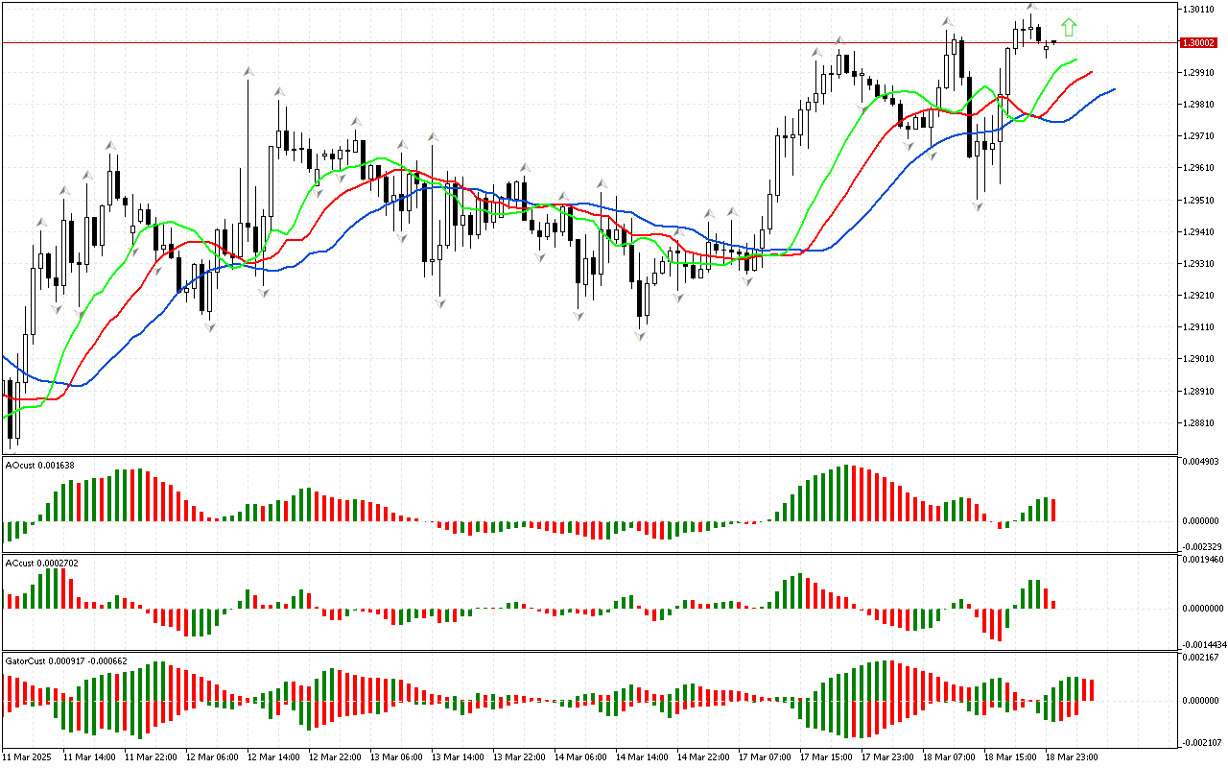This screenshot has height=768, width=1228.
Task: Click the 18 Mar 23:00 time label
Action: (x=1072, y=756)
